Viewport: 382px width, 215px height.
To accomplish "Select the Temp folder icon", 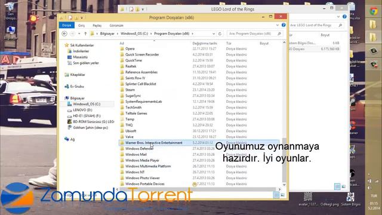I will [x=122, y=119].
